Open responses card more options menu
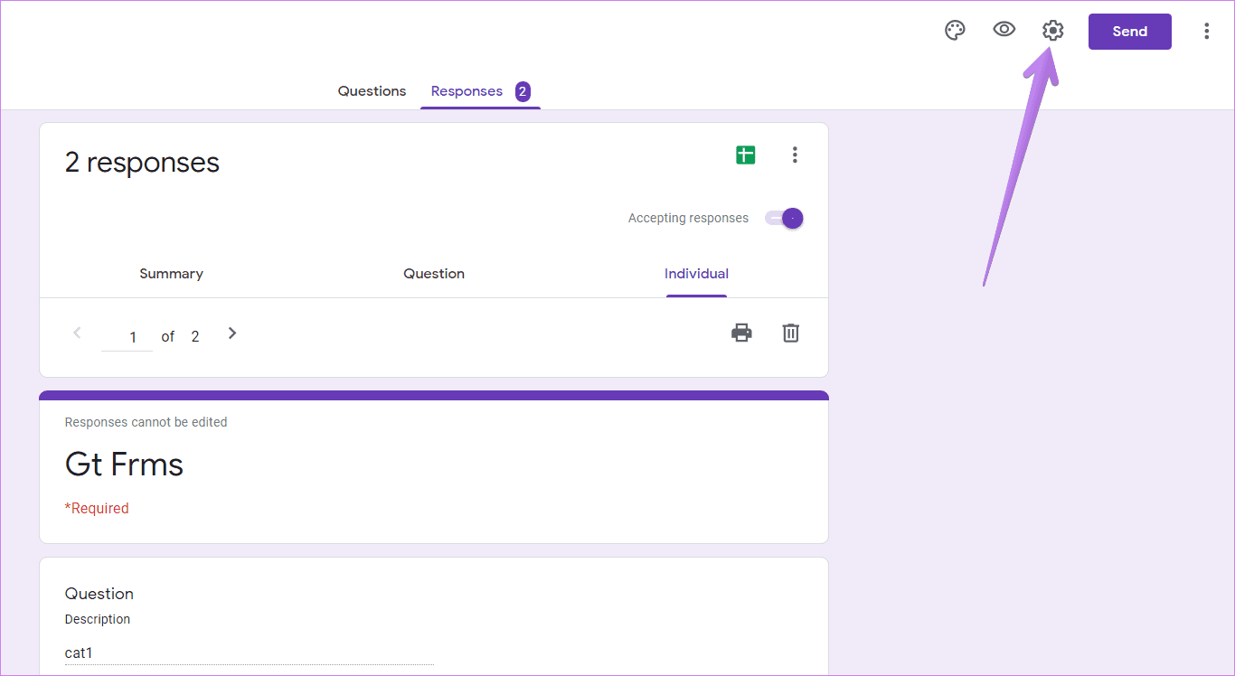The width and height of the screenshot is (1235, 676). click(x=795, y=155)
